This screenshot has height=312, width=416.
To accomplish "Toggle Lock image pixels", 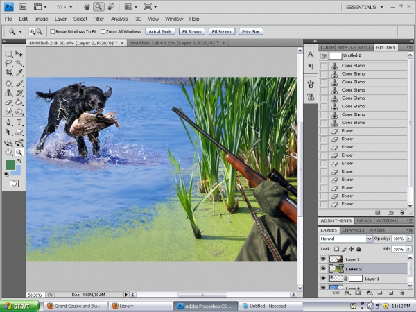I will pyautogui.click(x=344, y=249).
